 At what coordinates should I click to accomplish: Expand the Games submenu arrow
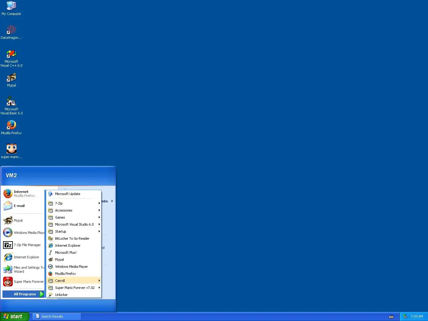pyautogui.click(x=99, y=217)
